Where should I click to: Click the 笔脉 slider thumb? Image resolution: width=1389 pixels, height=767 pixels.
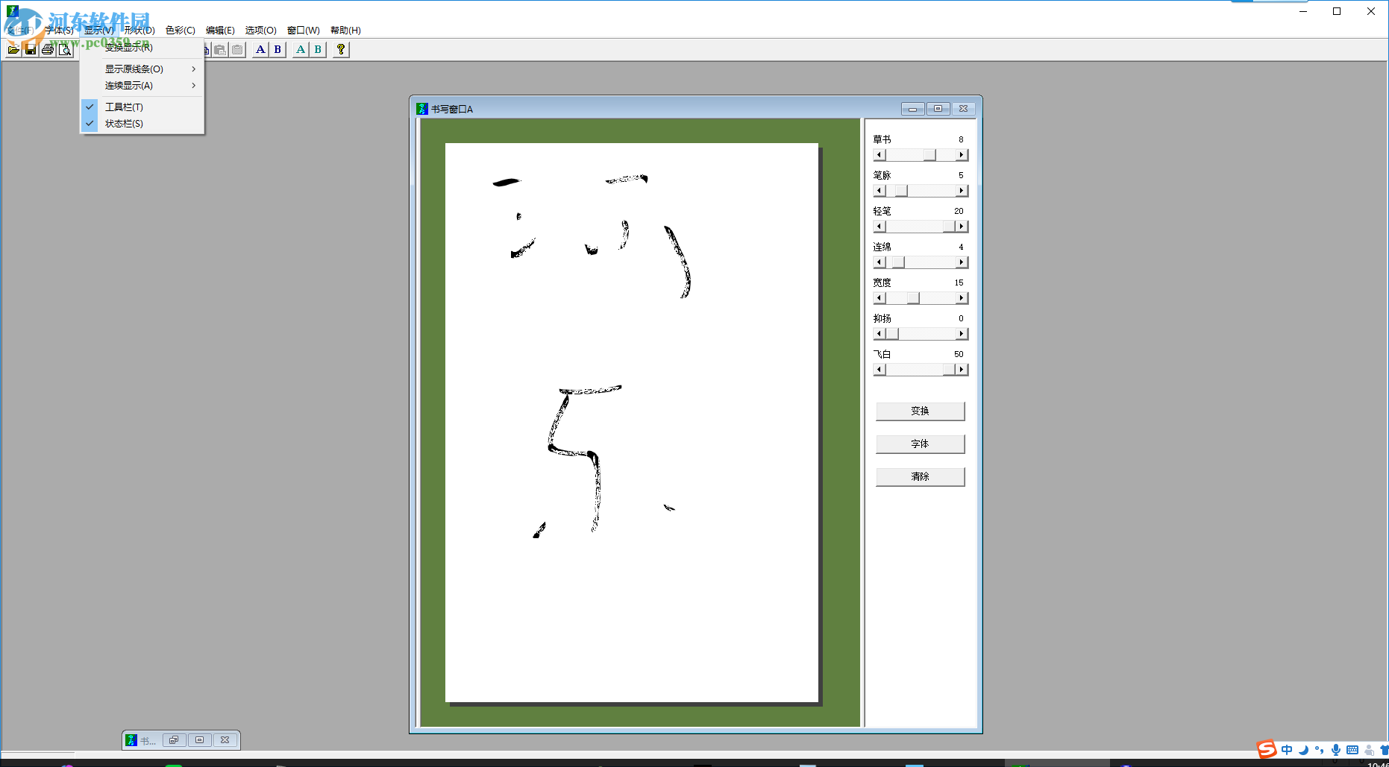[x=901, y=191]
